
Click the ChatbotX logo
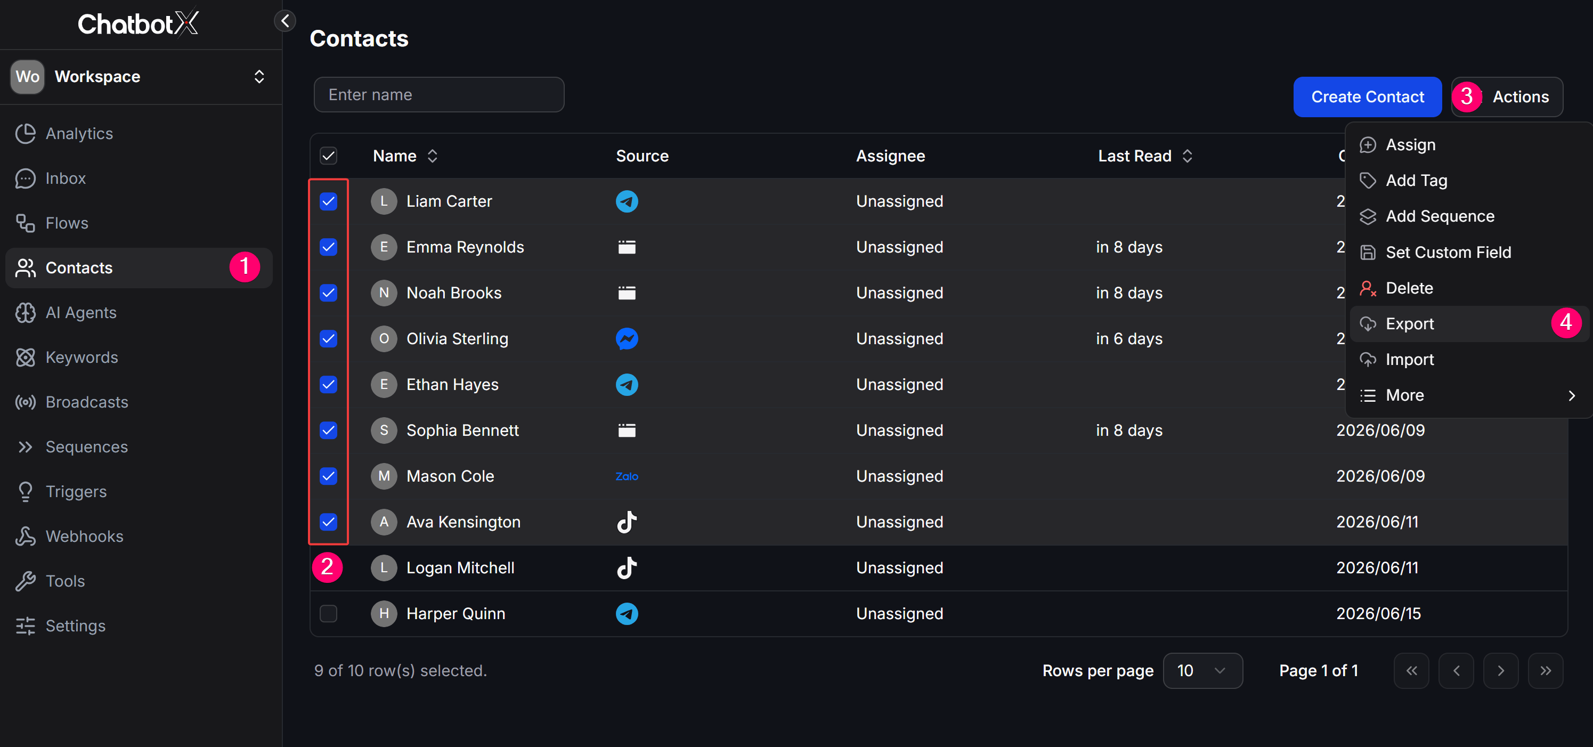139,23
